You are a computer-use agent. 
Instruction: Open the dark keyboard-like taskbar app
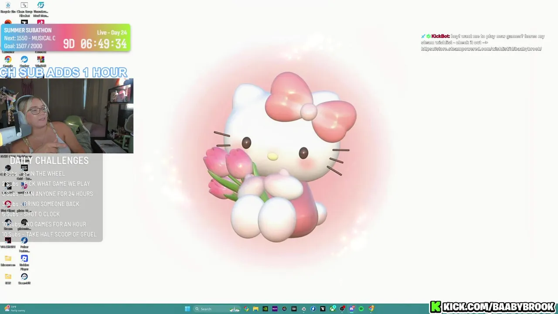click(294, 309)
